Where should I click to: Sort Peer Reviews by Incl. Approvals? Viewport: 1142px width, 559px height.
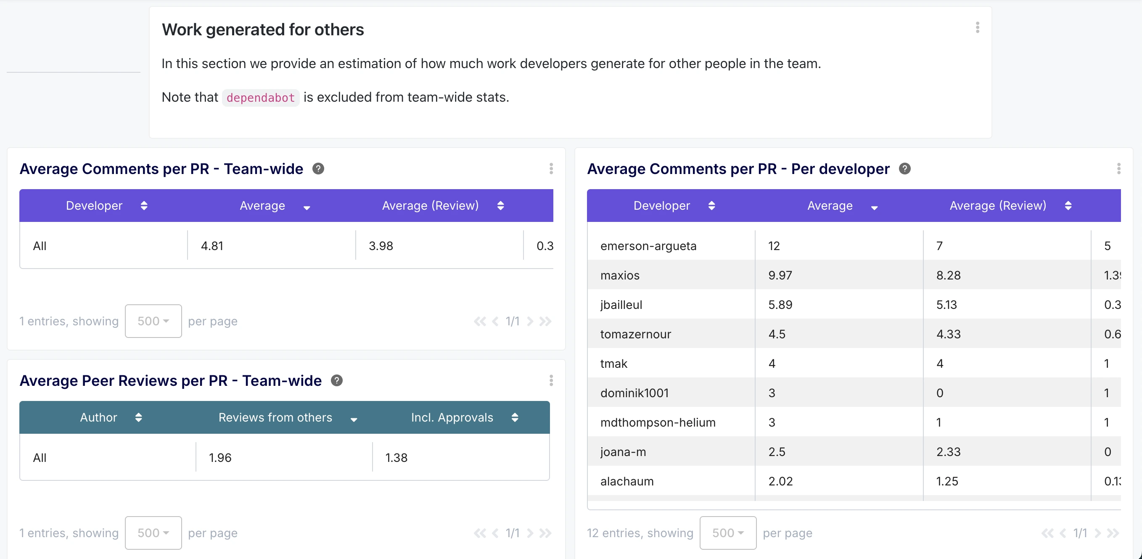(514, 418)
